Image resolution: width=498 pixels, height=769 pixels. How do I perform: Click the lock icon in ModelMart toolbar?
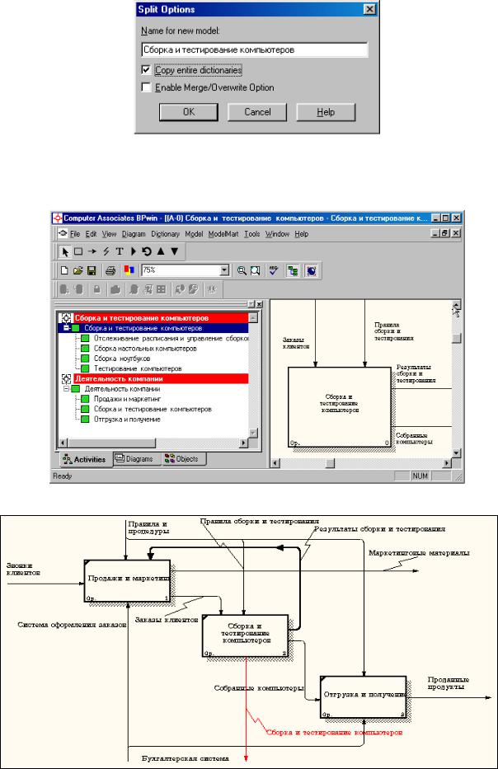[97, 289]
